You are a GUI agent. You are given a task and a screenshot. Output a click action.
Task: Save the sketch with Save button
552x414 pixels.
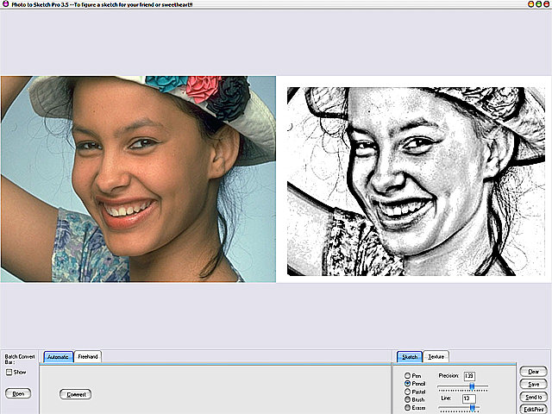532,384
